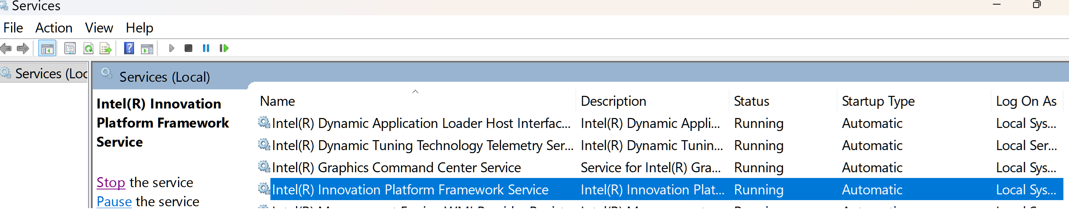
Task: Click the Show/Hide Console Tree toolbar icon
Action: point(47,49)
